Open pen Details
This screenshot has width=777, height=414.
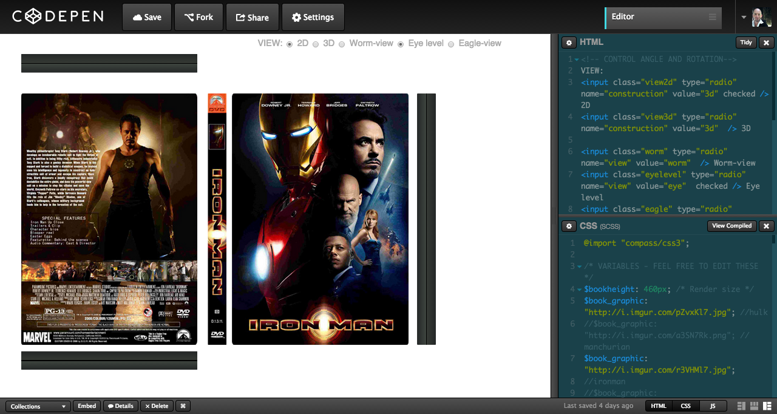coord(120,406)
